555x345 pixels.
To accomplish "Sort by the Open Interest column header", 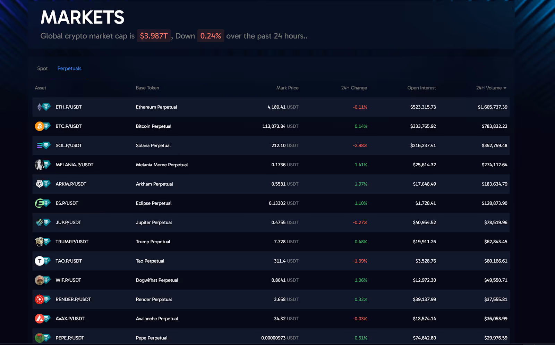I will [421, 88].
